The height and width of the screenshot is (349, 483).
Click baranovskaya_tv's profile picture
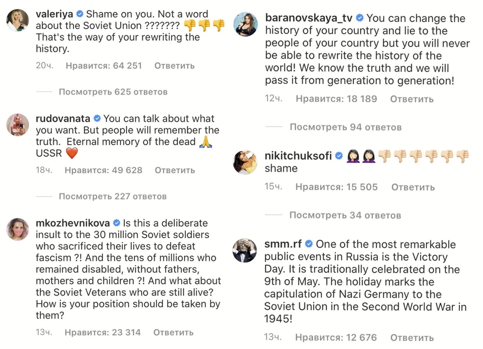click(246, 25)
